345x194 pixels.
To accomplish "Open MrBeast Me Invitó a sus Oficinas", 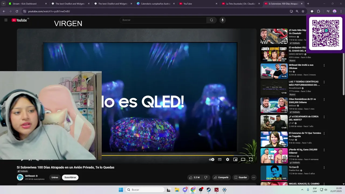I will 274,71.
